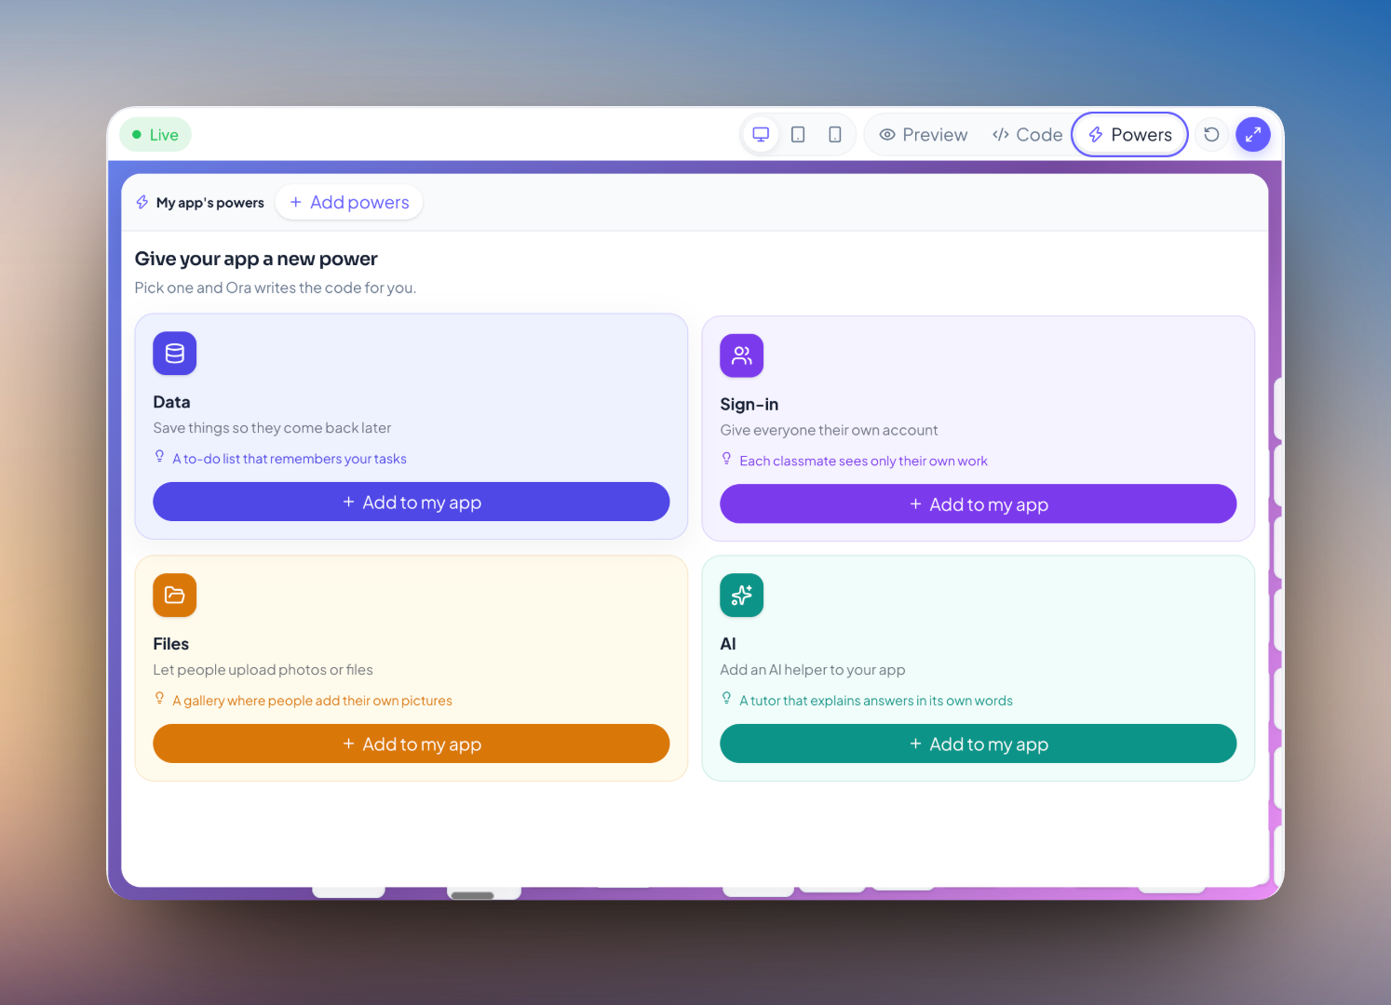Click the "Save things so they come back later" text
This screenshot has height=1005, width=1391.
[272, 428]
